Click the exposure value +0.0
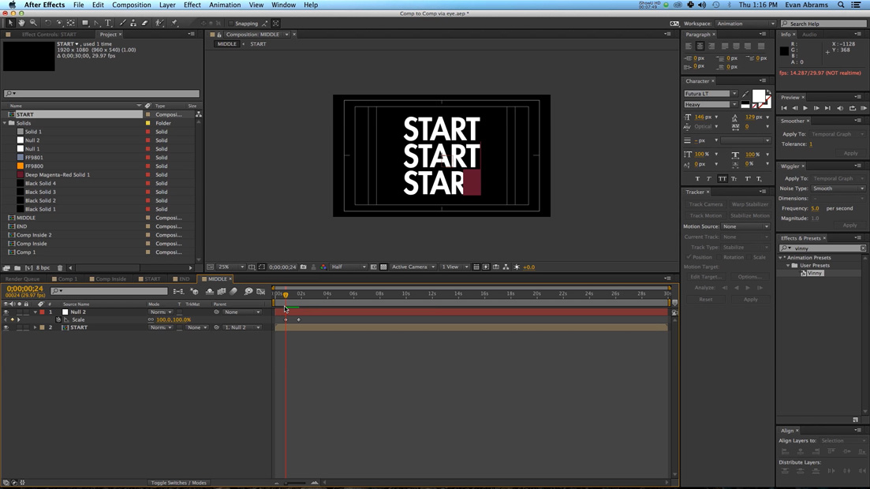Screen dimensions: 870x489 [x=528, y=267]
